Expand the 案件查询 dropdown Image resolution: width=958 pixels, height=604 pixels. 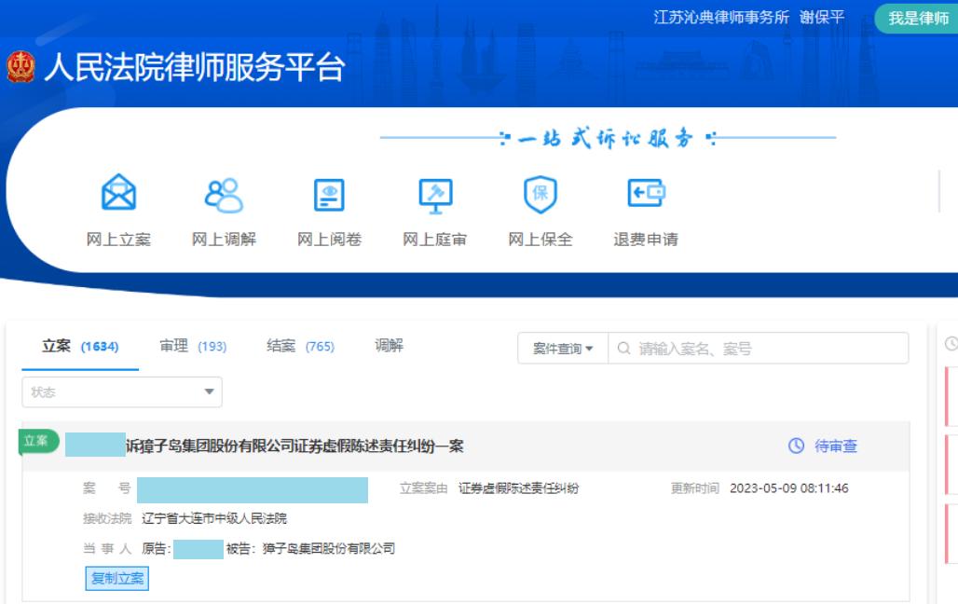click(x=561, y=348)
